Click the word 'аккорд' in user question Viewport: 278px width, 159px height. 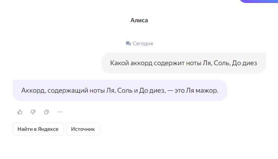(141, 63)
